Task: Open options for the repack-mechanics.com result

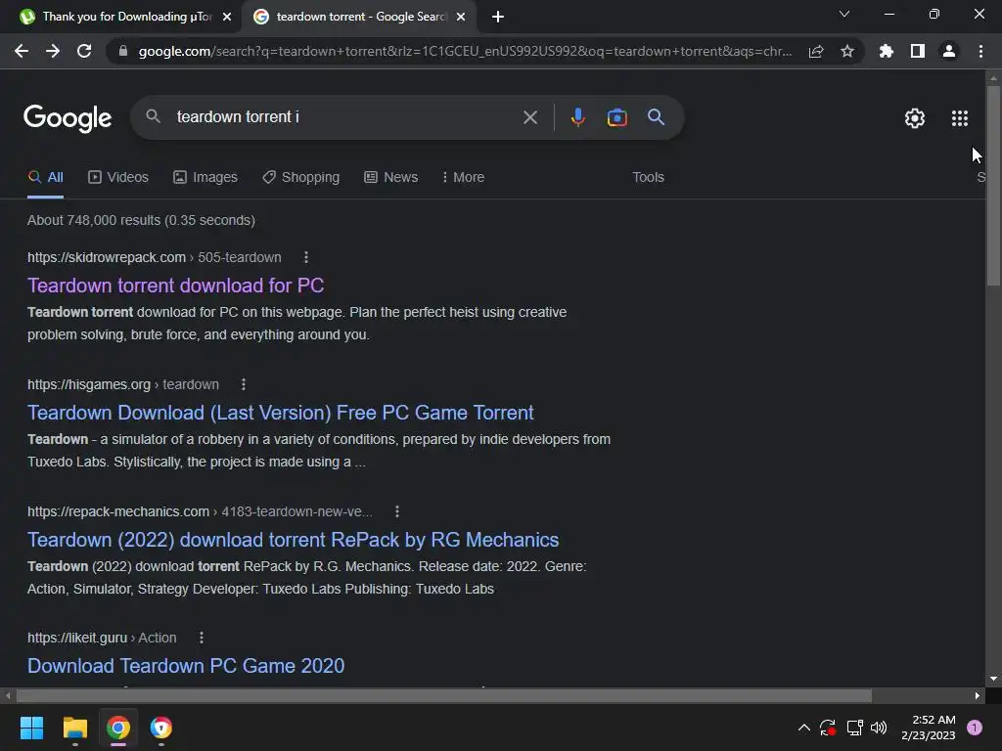Action: click(x=397, y=511)
